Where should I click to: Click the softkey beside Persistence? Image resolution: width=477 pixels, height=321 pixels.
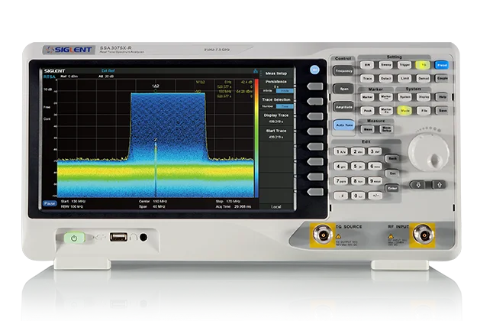point(315,86)
